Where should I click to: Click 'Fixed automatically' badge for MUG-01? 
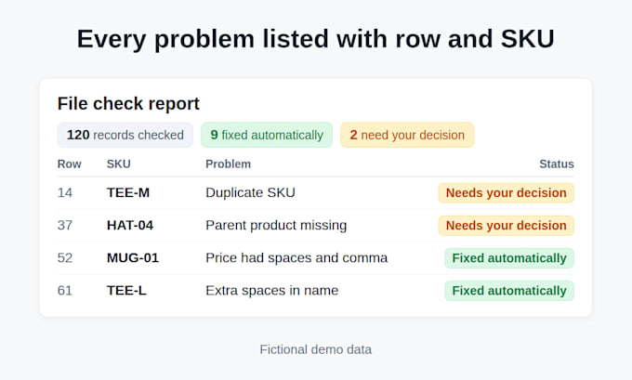509,258
